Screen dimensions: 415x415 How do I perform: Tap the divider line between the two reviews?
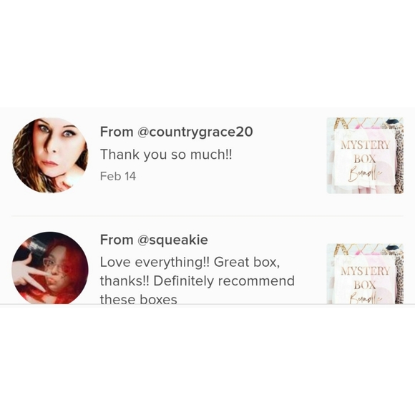click(207, 216)
